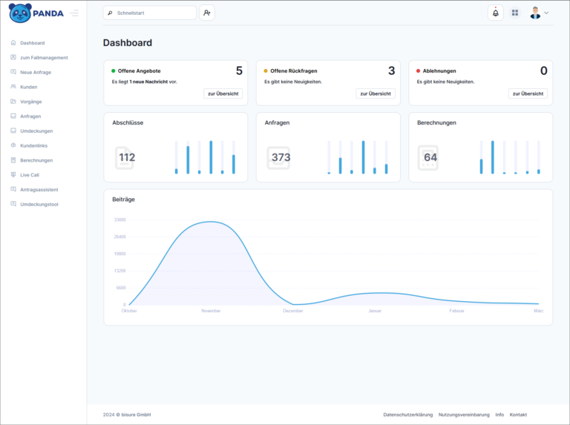The width and height of the screenshot is (570, 425).
Task: Click the Kontakt link in footer
Action: click(518, 415)
